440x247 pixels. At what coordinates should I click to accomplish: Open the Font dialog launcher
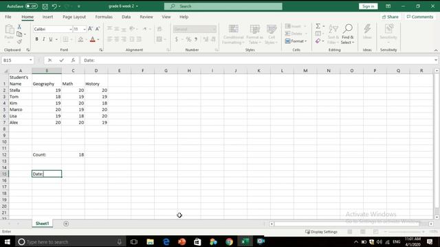101,50
